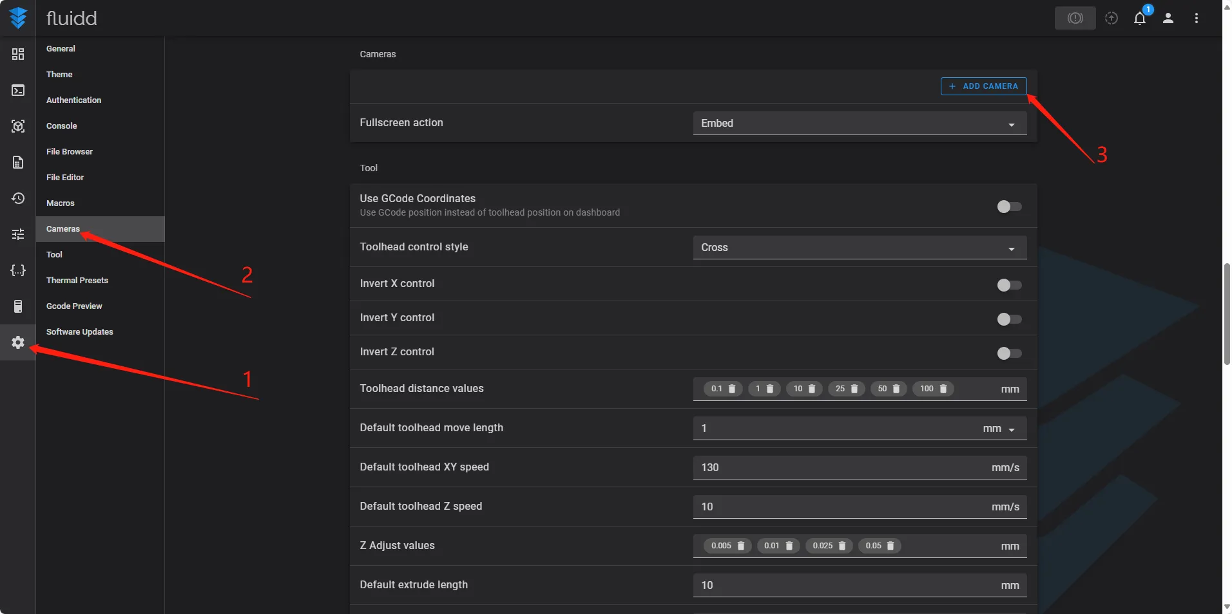Click the notifications bell icon
Viewport: 1232px width, 614px height.
(x=1140, y=18)
